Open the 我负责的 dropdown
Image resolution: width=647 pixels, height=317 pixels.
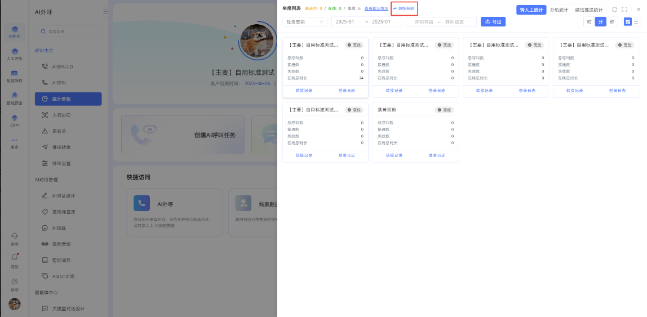coord(305,21)
